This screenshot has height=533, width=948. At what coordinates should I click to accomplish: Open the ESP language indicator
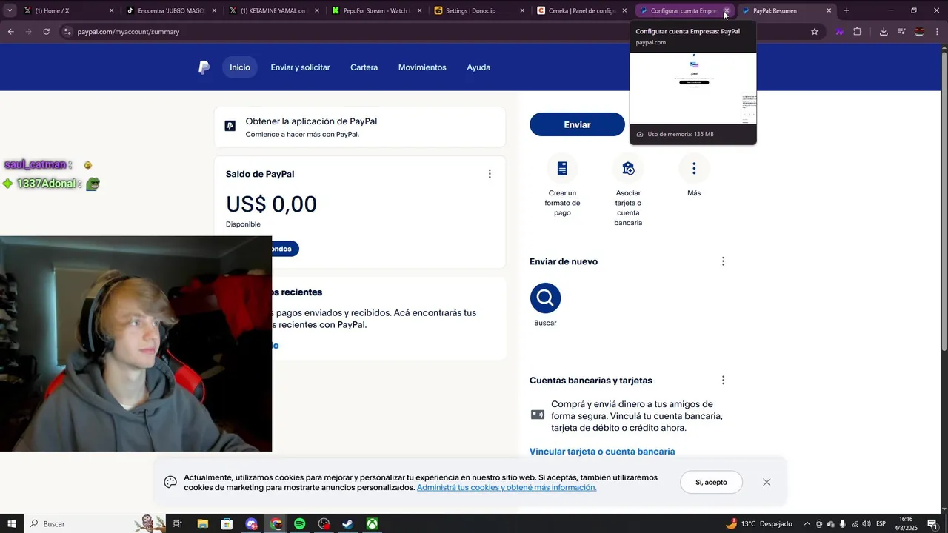tap(881, 523)
